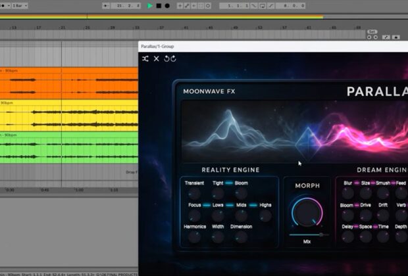This screenshot has height=276, width=408.
Task: Click the X reset icon in plugin toolbar
Action: (x=157, y=58)
